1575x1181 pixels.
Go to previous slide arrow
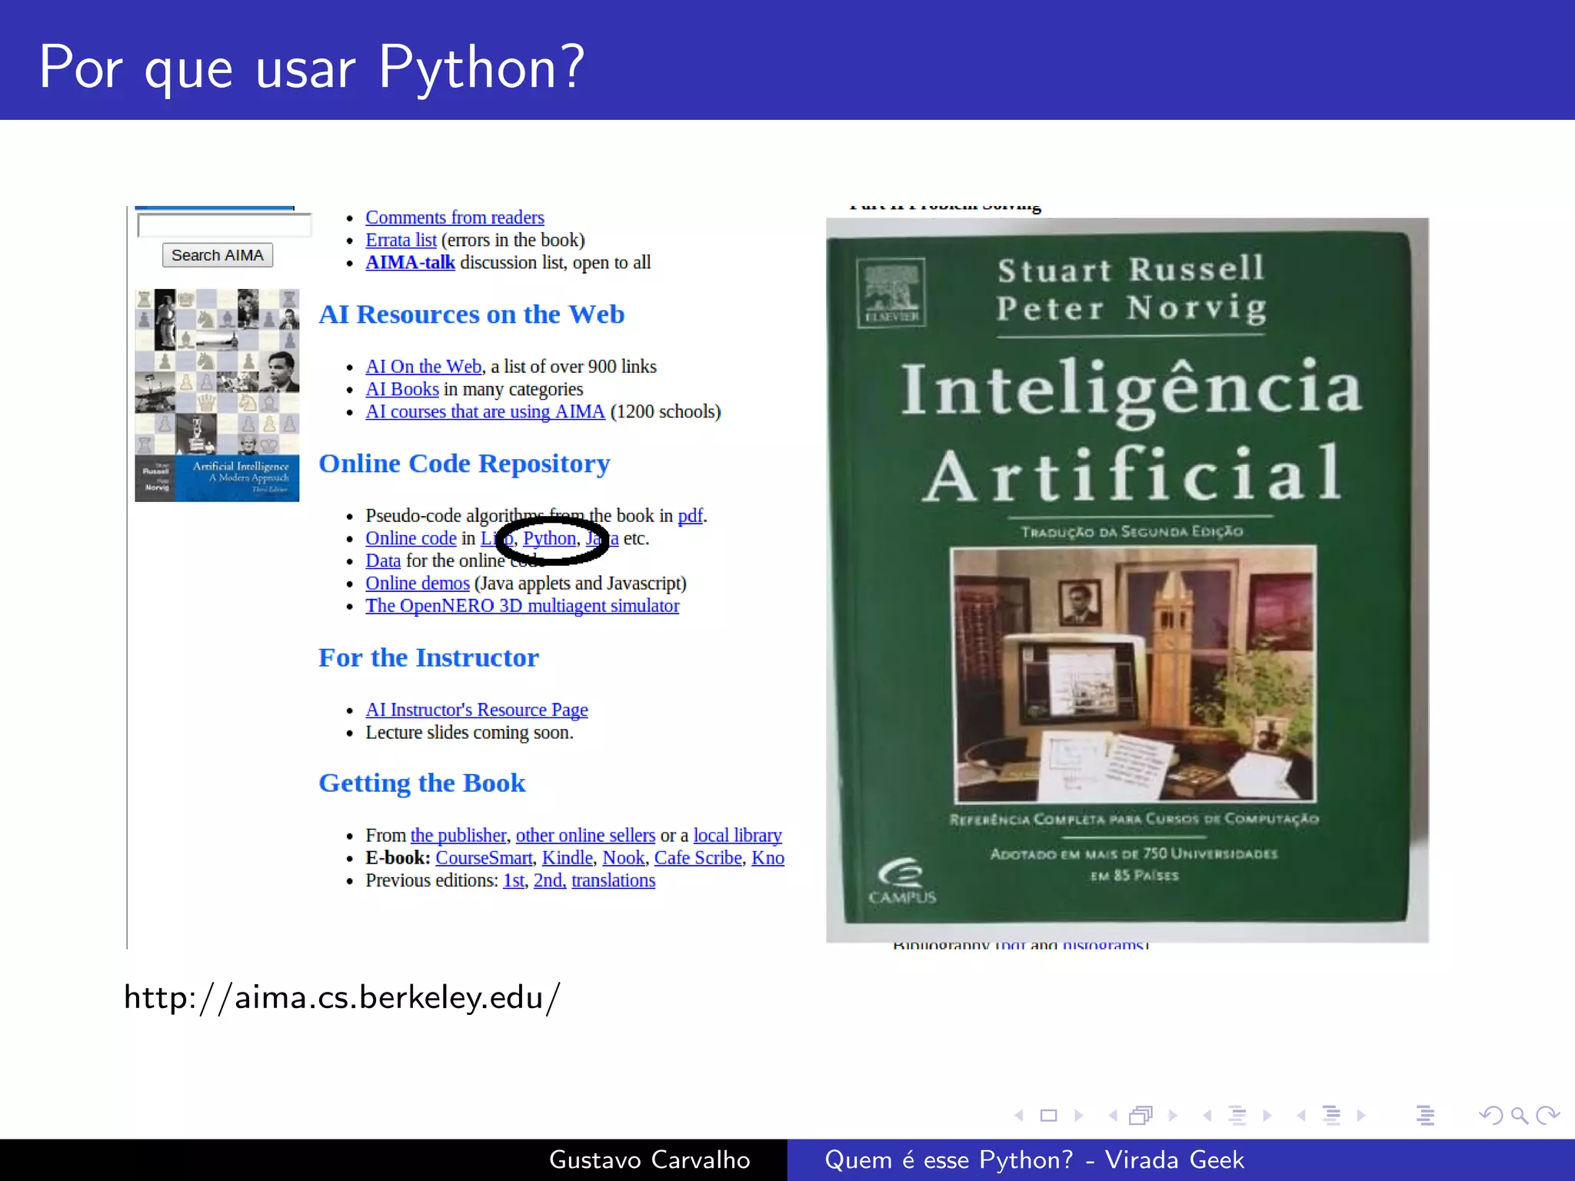pyautogui.click(x=1019, y=1115)
